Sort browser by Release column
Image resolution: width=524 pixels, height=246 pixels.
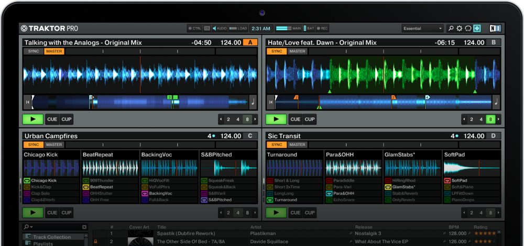364,227
